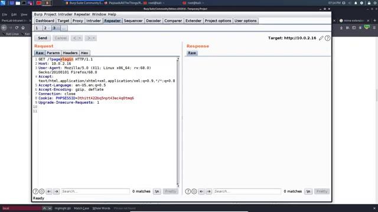Switch to the Dashboard tab
This screenshot has height=212, width=378.
click(45, 21)
